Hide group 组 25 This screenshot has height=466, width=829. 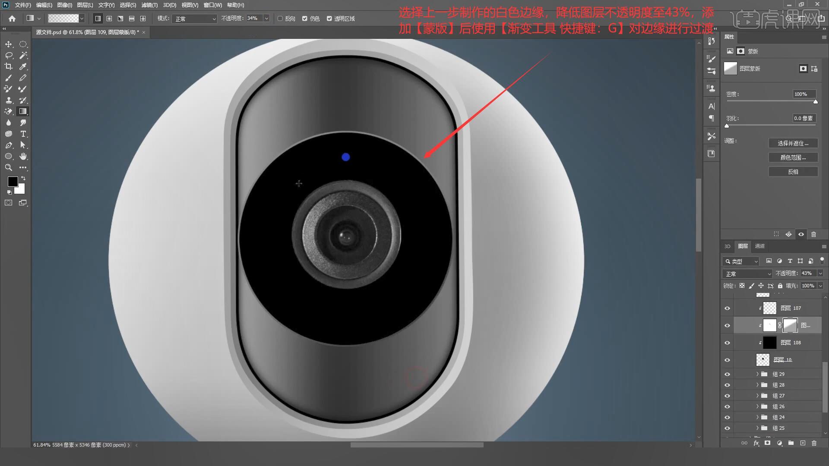pos(727,428)
